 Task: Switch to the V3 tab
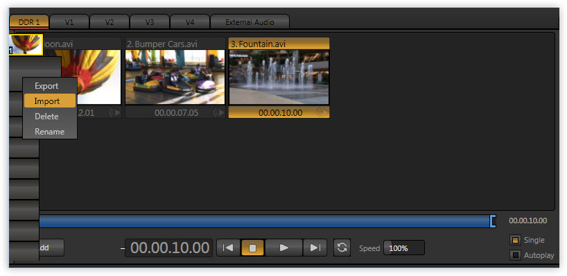[x=149, y=22]
